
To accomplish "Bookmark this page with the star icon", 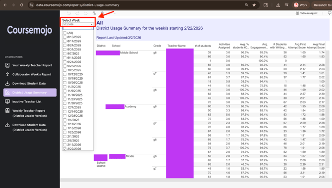I will coord(254,5).
